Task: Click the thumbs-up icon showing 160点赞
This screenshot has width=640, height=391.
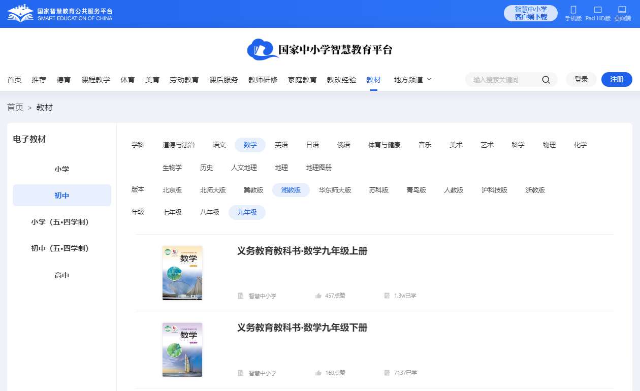Action: pos(318,373)
